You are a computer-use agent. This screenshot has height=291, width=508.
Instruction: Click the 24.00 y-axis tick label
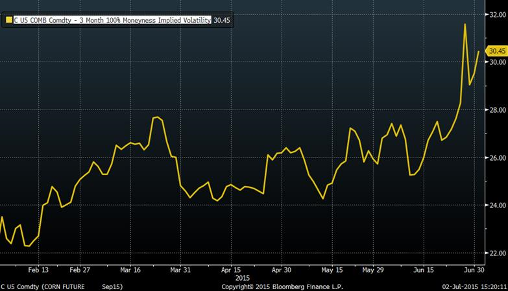(x=497, y=205)
